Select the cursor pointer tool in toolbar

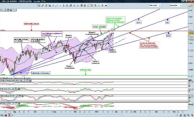(39, 6)
